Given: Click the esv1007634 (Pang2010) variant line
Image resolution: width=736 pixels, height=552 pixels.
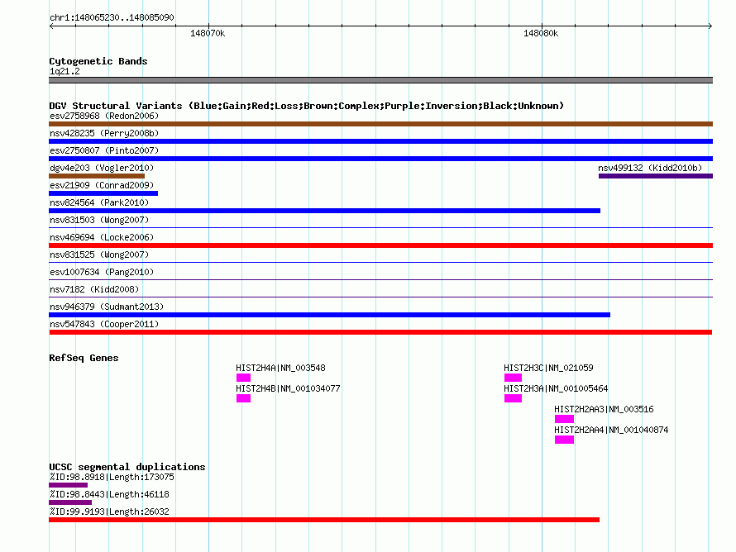Looking at the screenshot, I should [380, 280].
